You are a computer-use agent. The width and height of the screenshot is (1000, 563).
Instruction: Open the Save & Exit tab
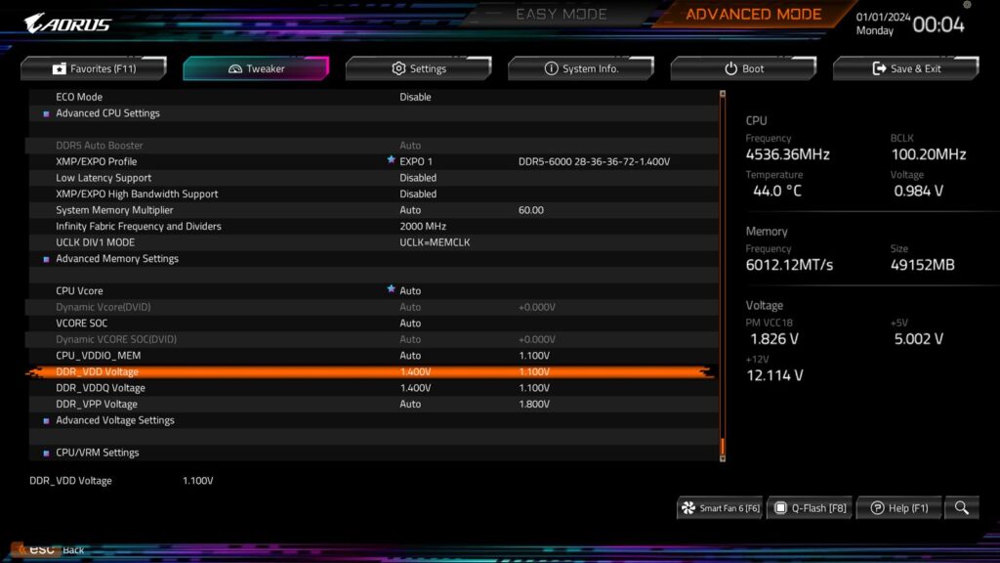tap(905, 68)
